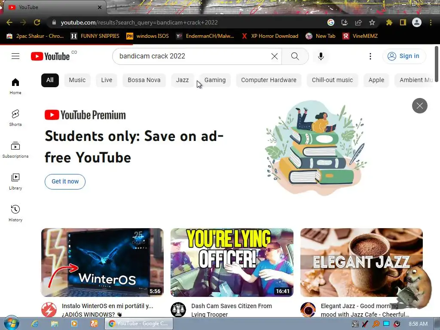Screen dimensions: 440x330
Task: Clear the search query with the X
Action: (275, 56)
